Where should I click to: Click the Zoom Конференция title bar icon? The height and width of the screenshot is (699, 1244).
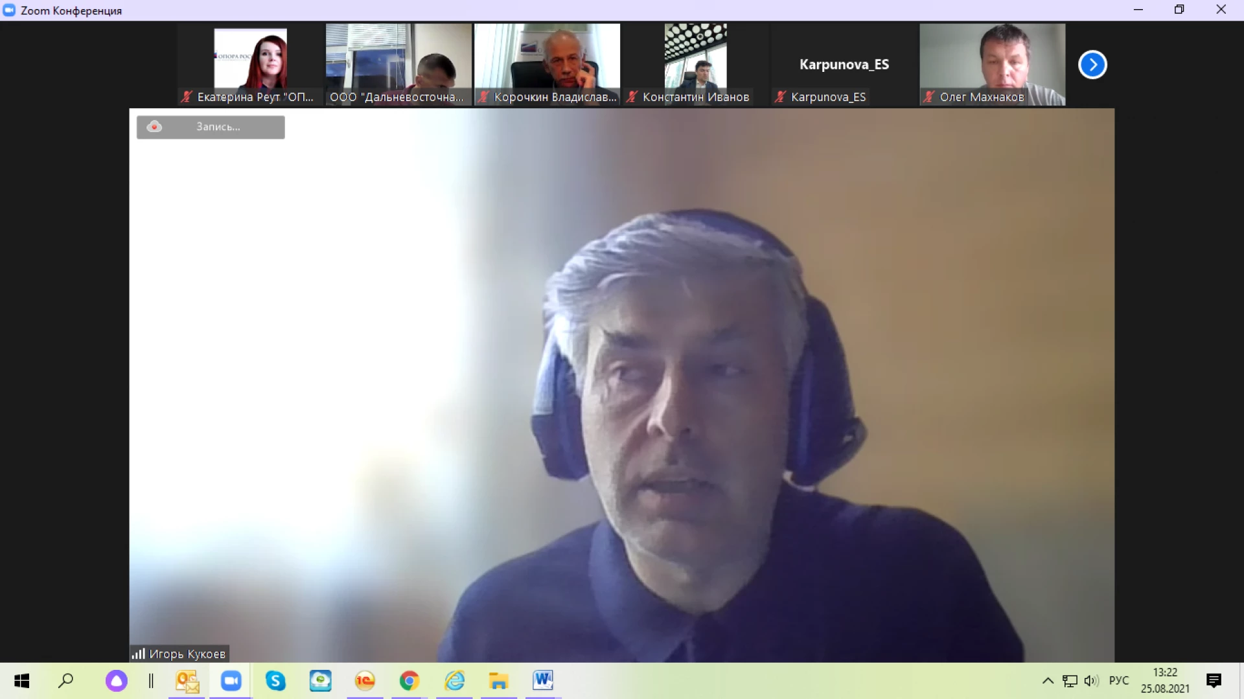pyautogui.click(x=9, y=10)
